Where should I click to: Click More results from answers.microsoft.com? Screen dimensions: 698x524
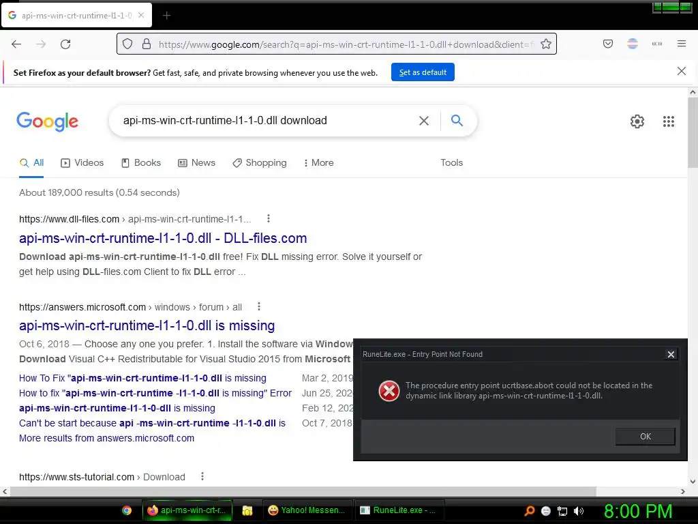tap(107, 439)
